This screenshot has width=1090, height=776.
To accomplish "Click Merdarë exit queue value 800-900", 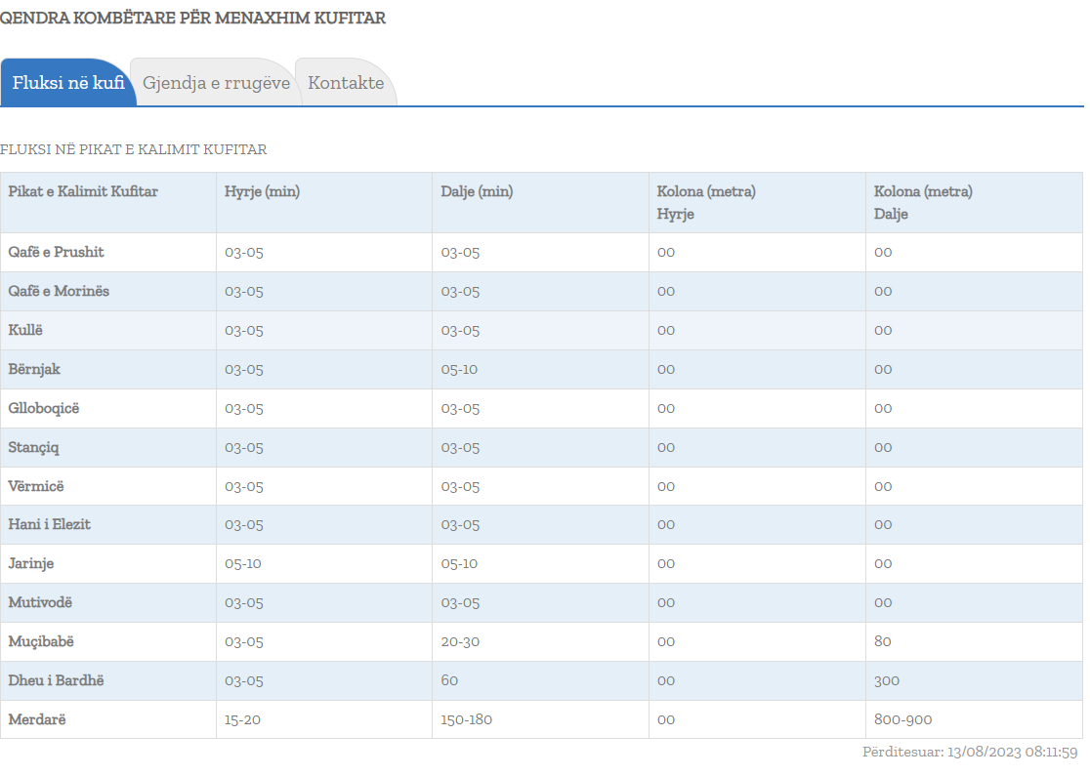I will [x=902, y=719].
